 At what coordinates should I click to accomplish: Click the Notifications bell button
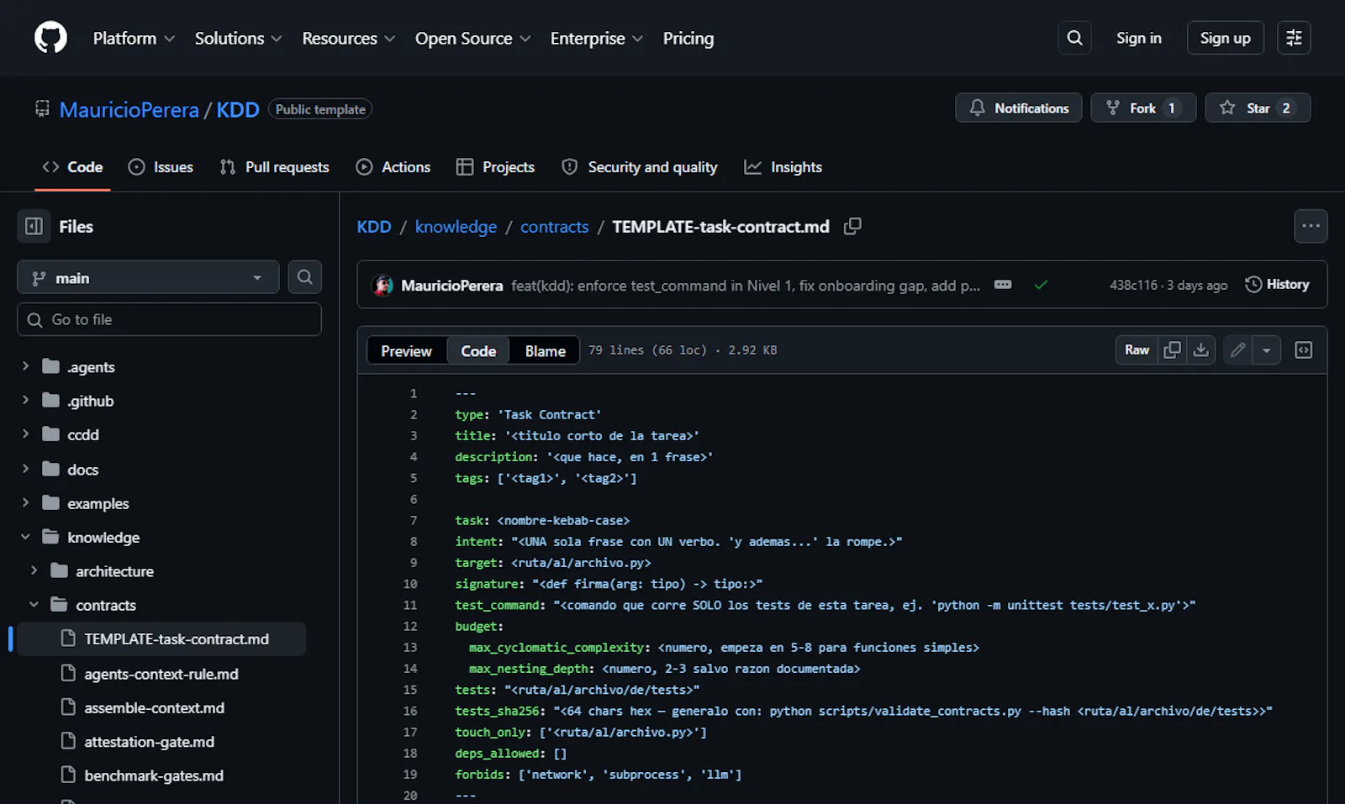click(x=1018, y=108)
